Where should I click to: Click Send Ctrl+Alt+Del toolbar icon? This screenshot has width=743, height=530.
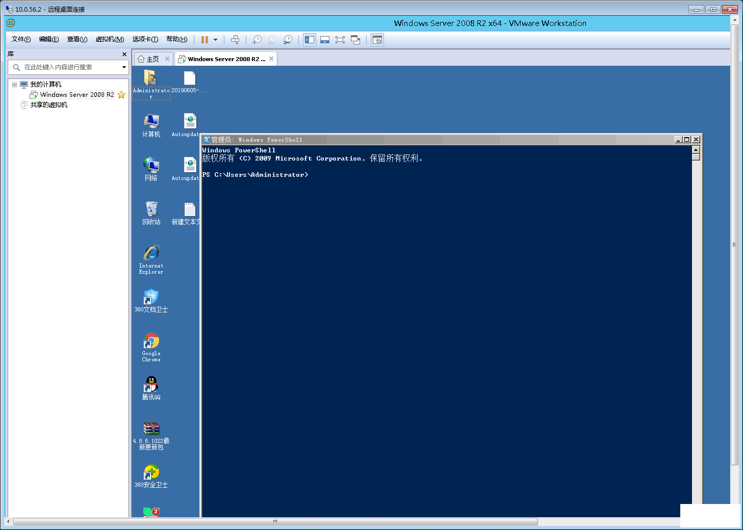[x=235, y=40]
